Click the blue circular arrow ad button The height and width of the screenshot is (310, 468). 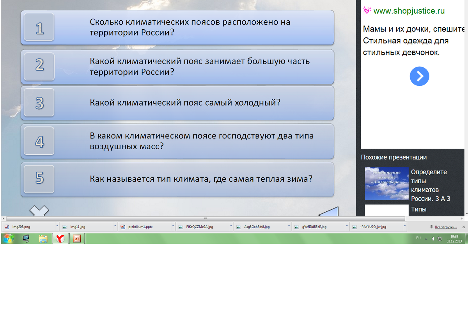coord(419,76)
